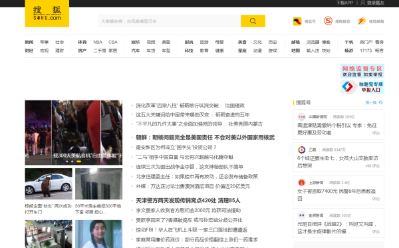
Task: Click 换一换 to shuffle Sohu Hao feed
Action: click(371, 102)
